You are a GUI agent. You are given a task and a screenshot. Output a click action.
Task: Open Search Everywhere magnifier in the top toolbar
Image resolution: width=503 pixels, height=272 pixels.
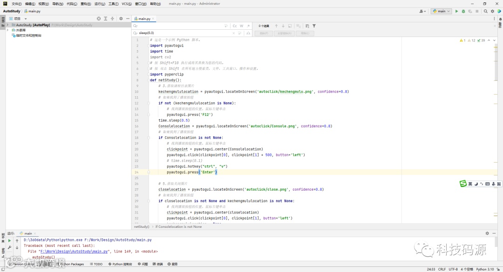pyautogui.click(x=485, y=11)
